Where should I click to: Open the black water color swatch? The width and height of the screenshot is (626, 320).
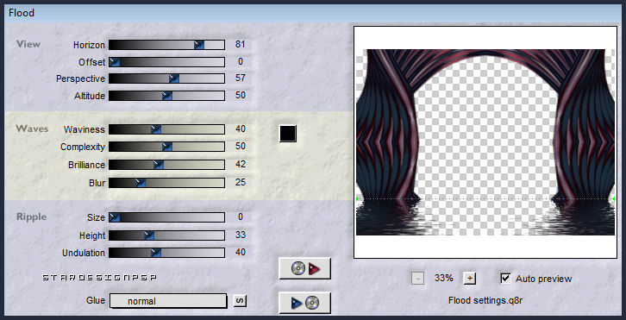pyautogui.click(x=288, y=133)
